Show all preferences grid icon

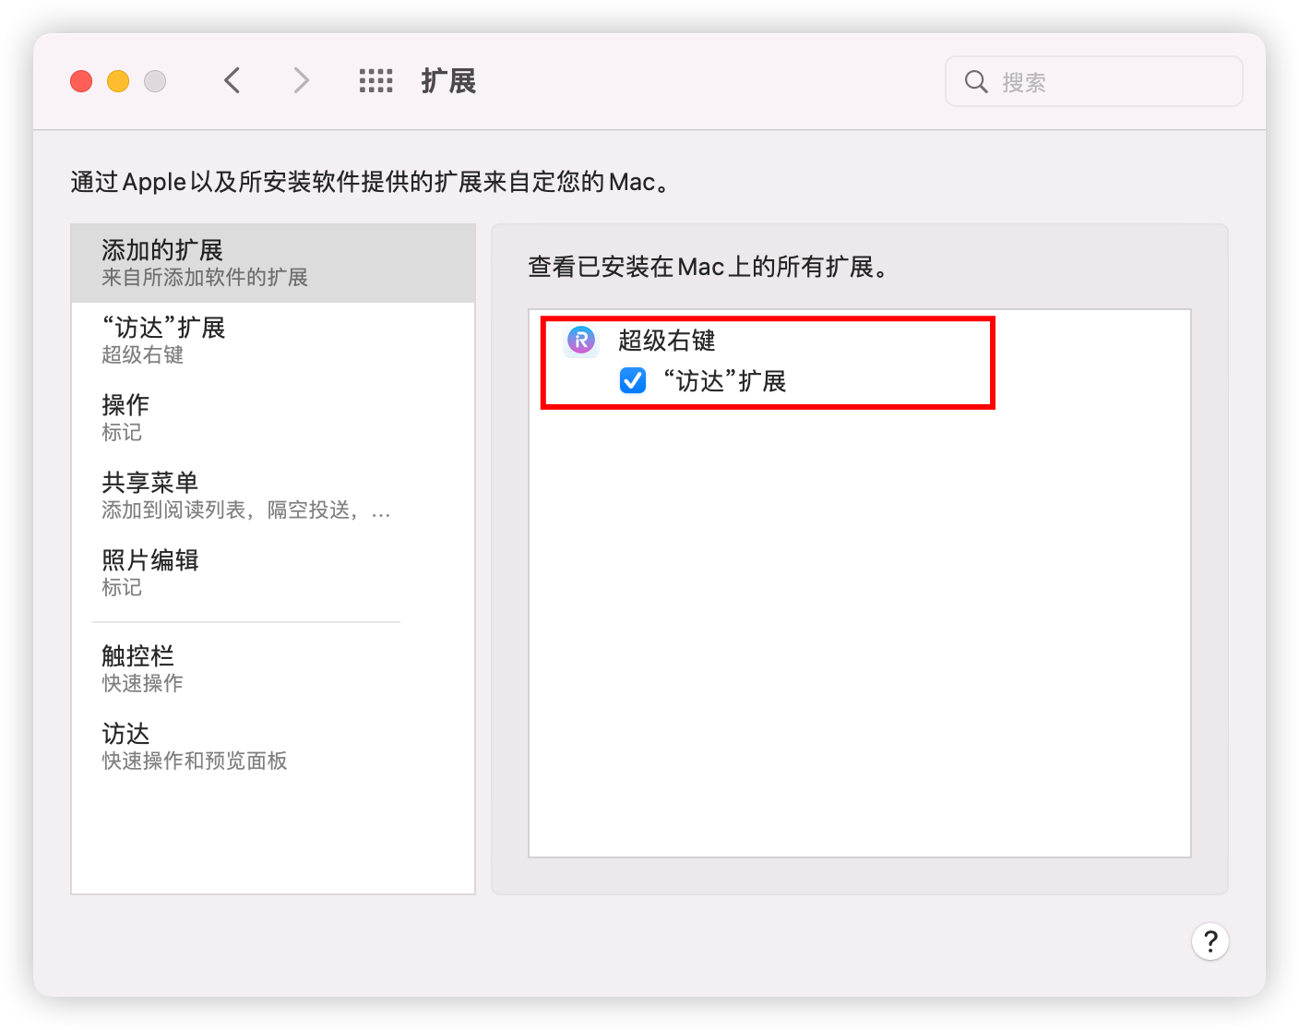click(x=375, y=81)
